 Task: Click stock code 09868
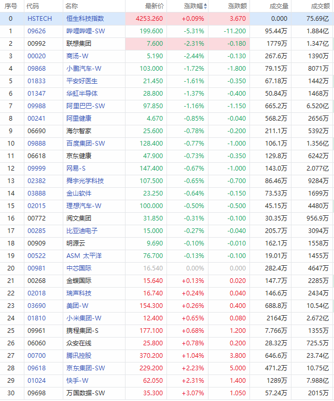click(x=37, y=69)
